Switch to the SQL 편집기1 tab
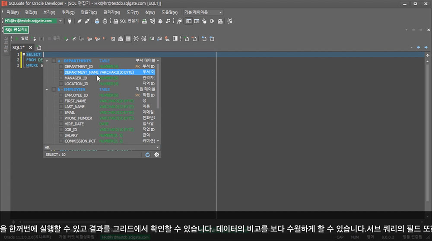The width and height of the screenshot is (432, 241). 16,30
